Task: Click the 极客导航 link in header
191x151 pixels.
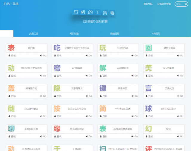Action: [148, 4]
